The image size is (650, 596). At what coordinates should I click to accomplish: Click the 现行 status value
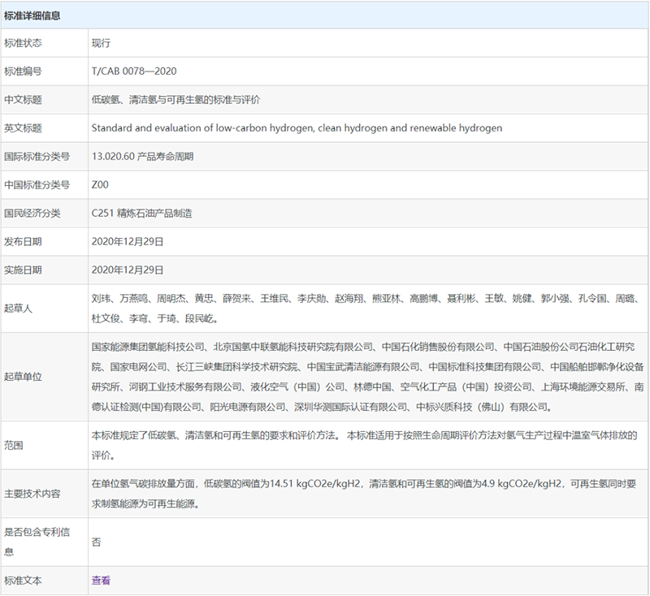point(101,43)
